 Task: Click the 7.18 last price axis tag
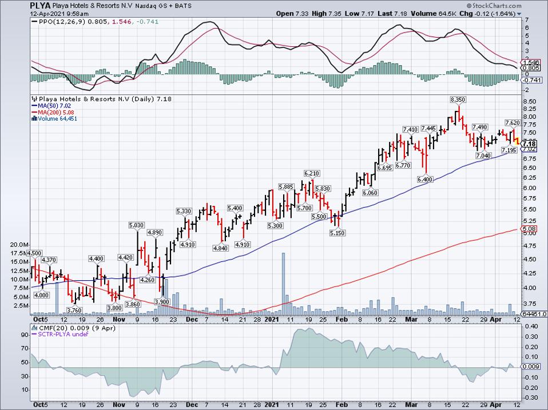tap(529, 144)
